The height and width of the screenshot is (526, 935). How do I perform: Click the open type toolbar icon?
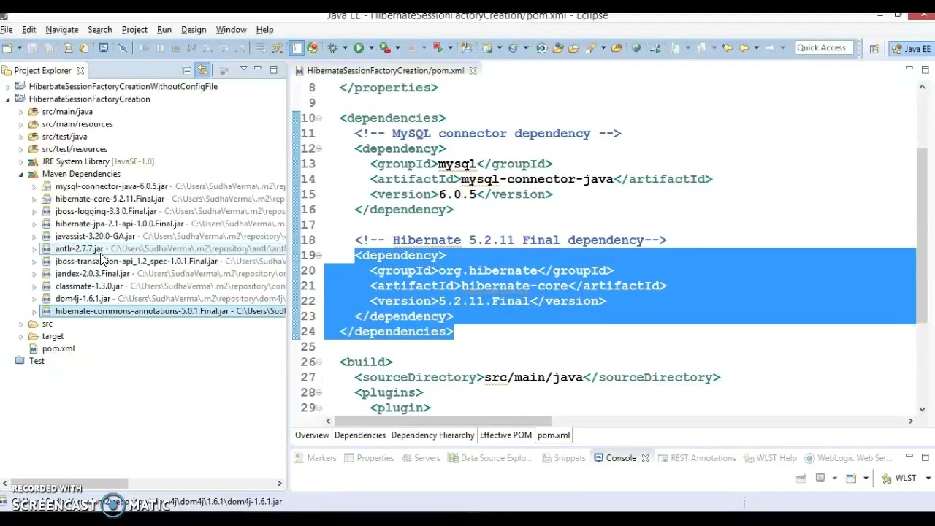pos(558,48)
